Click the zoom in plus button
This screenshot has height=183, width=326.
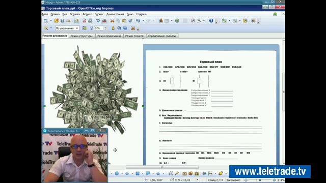[x=274, y=180]
